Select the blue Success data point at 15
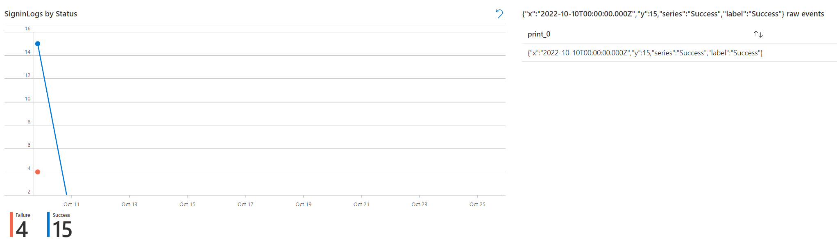This screenshot has height=239, width=837. (38, 44)
